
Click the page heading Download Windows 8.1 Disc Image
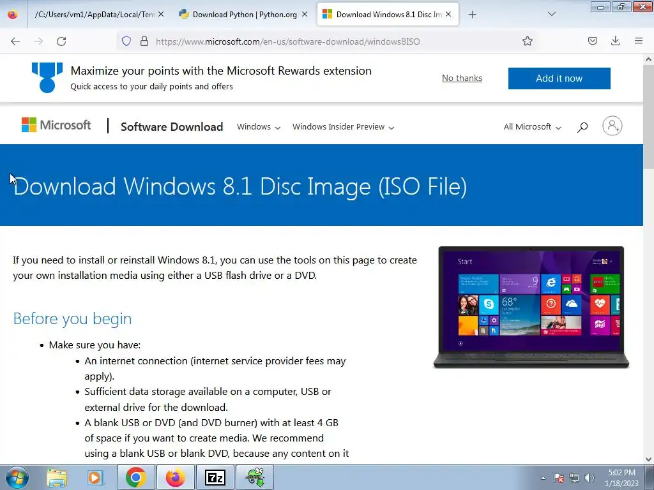click(240, 186)
